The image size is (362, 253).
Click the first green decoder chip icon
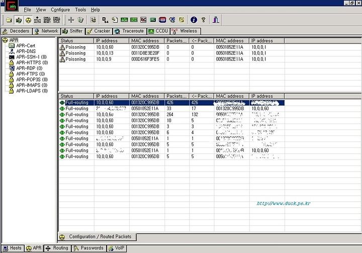[124, 20]
